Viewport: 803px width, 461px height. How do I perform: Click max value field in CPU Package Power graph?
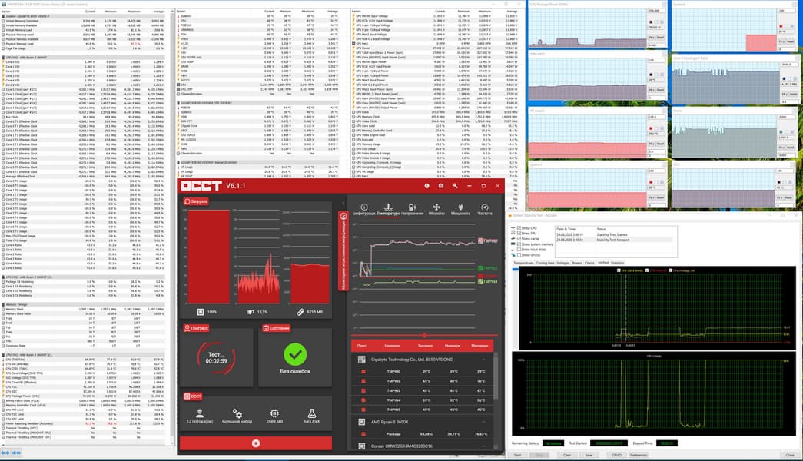(x=655, y=11)
